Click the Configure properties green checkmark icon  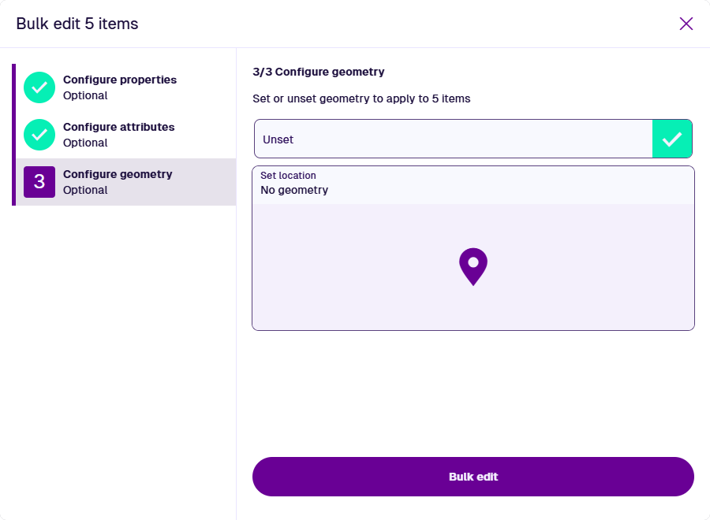click(x=39, y=87)
